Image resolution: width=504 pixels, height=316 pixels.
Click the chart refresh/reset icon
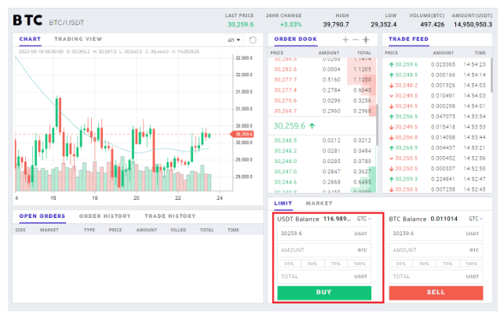253,40
